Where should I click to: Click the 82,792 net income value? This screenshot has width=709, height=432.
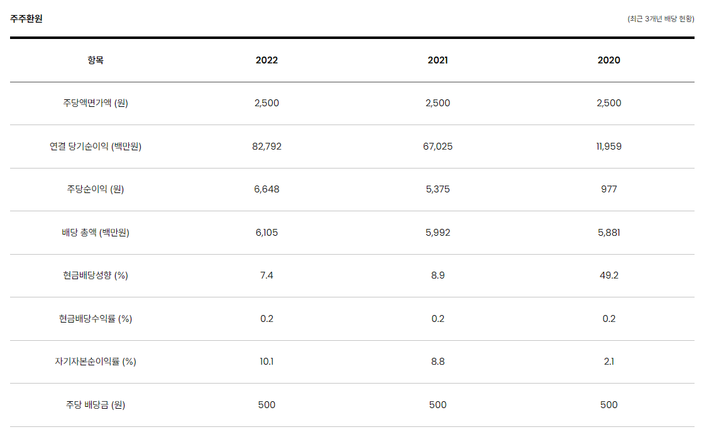pyautogui.click(x=267, y=147)
